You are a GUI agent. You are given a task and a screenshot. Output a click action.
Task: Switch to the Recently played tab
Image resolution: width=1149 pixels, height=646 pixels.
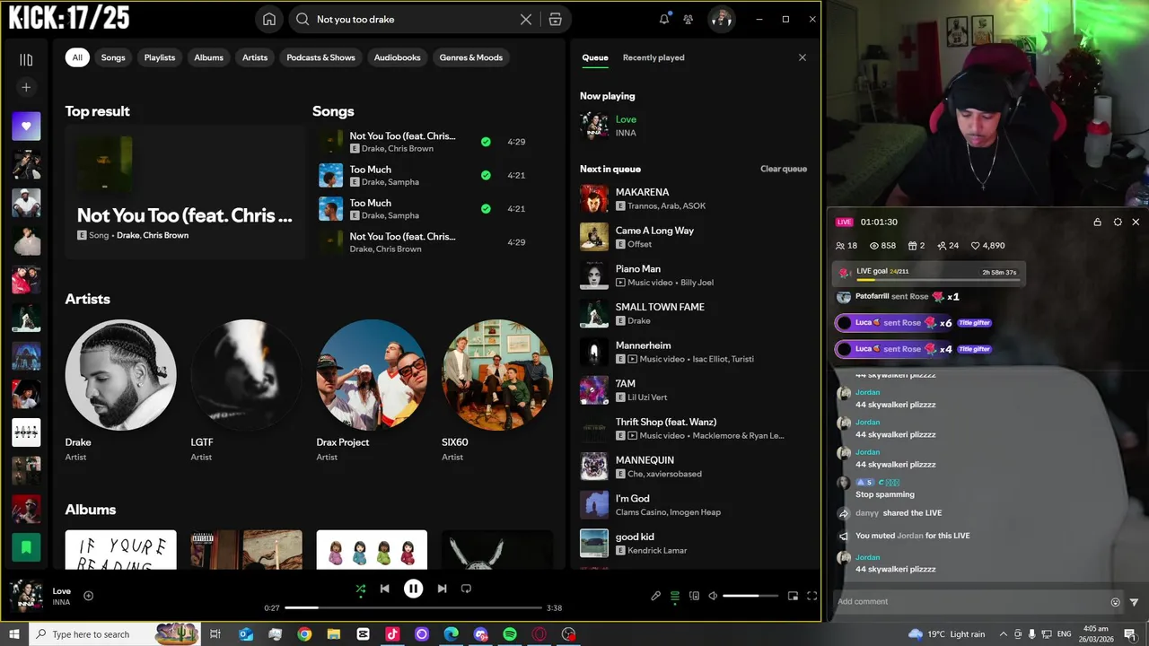point(653,57)
